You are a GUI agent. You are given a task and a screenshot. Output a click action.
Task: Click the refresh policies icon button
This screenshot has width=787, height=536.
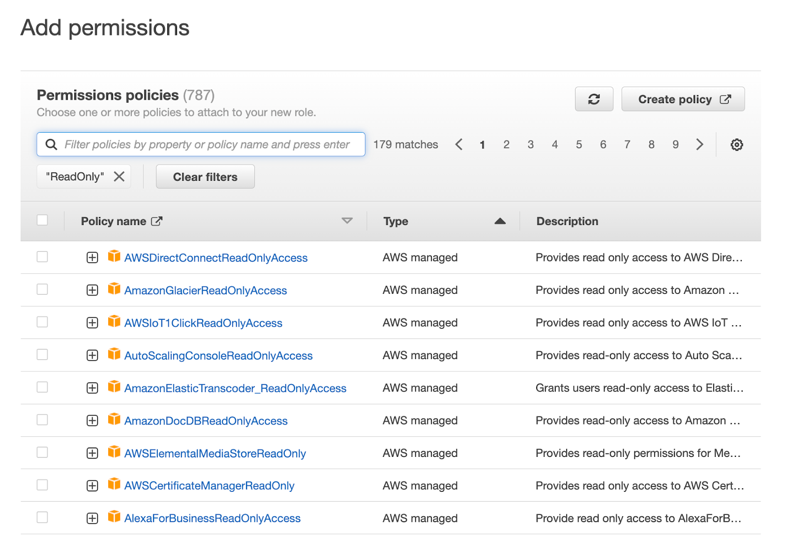coord(594,99)
